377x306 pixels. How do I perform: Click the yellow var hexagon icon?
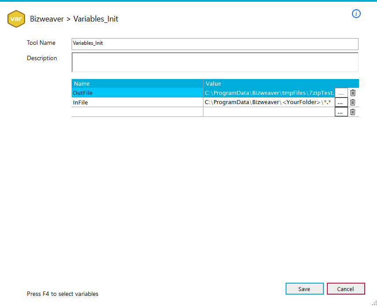pos(16,19)
